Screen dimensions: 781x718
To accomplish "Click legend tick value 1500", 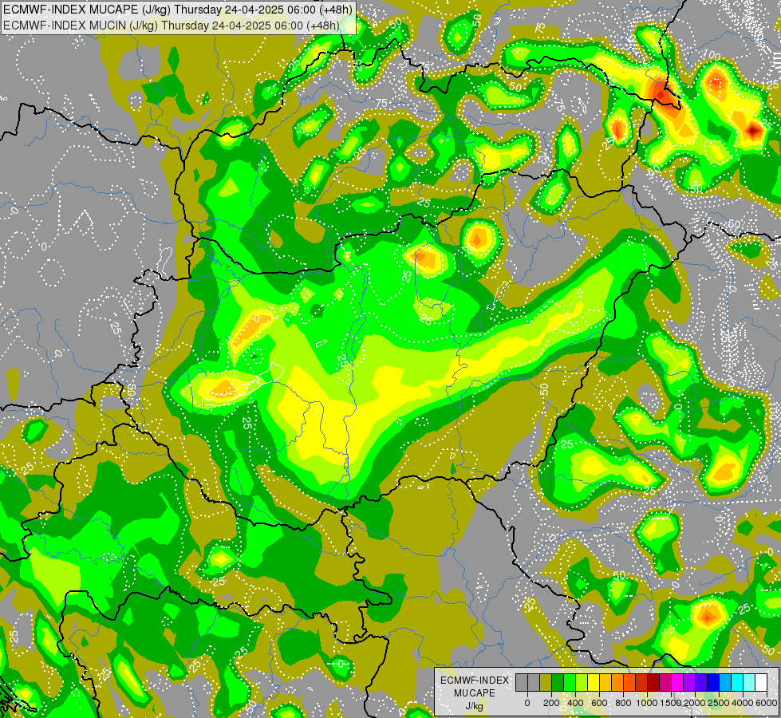I will point(672,703).
